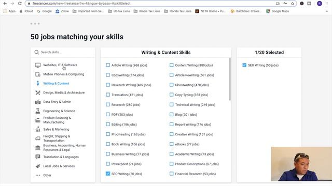
Task: Open the Google bookmark
Action: click(45, 11)
